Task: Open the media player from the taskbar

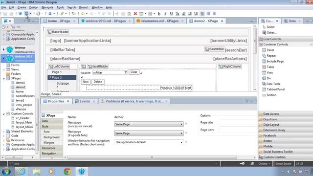Action: (x=52, y=172)
